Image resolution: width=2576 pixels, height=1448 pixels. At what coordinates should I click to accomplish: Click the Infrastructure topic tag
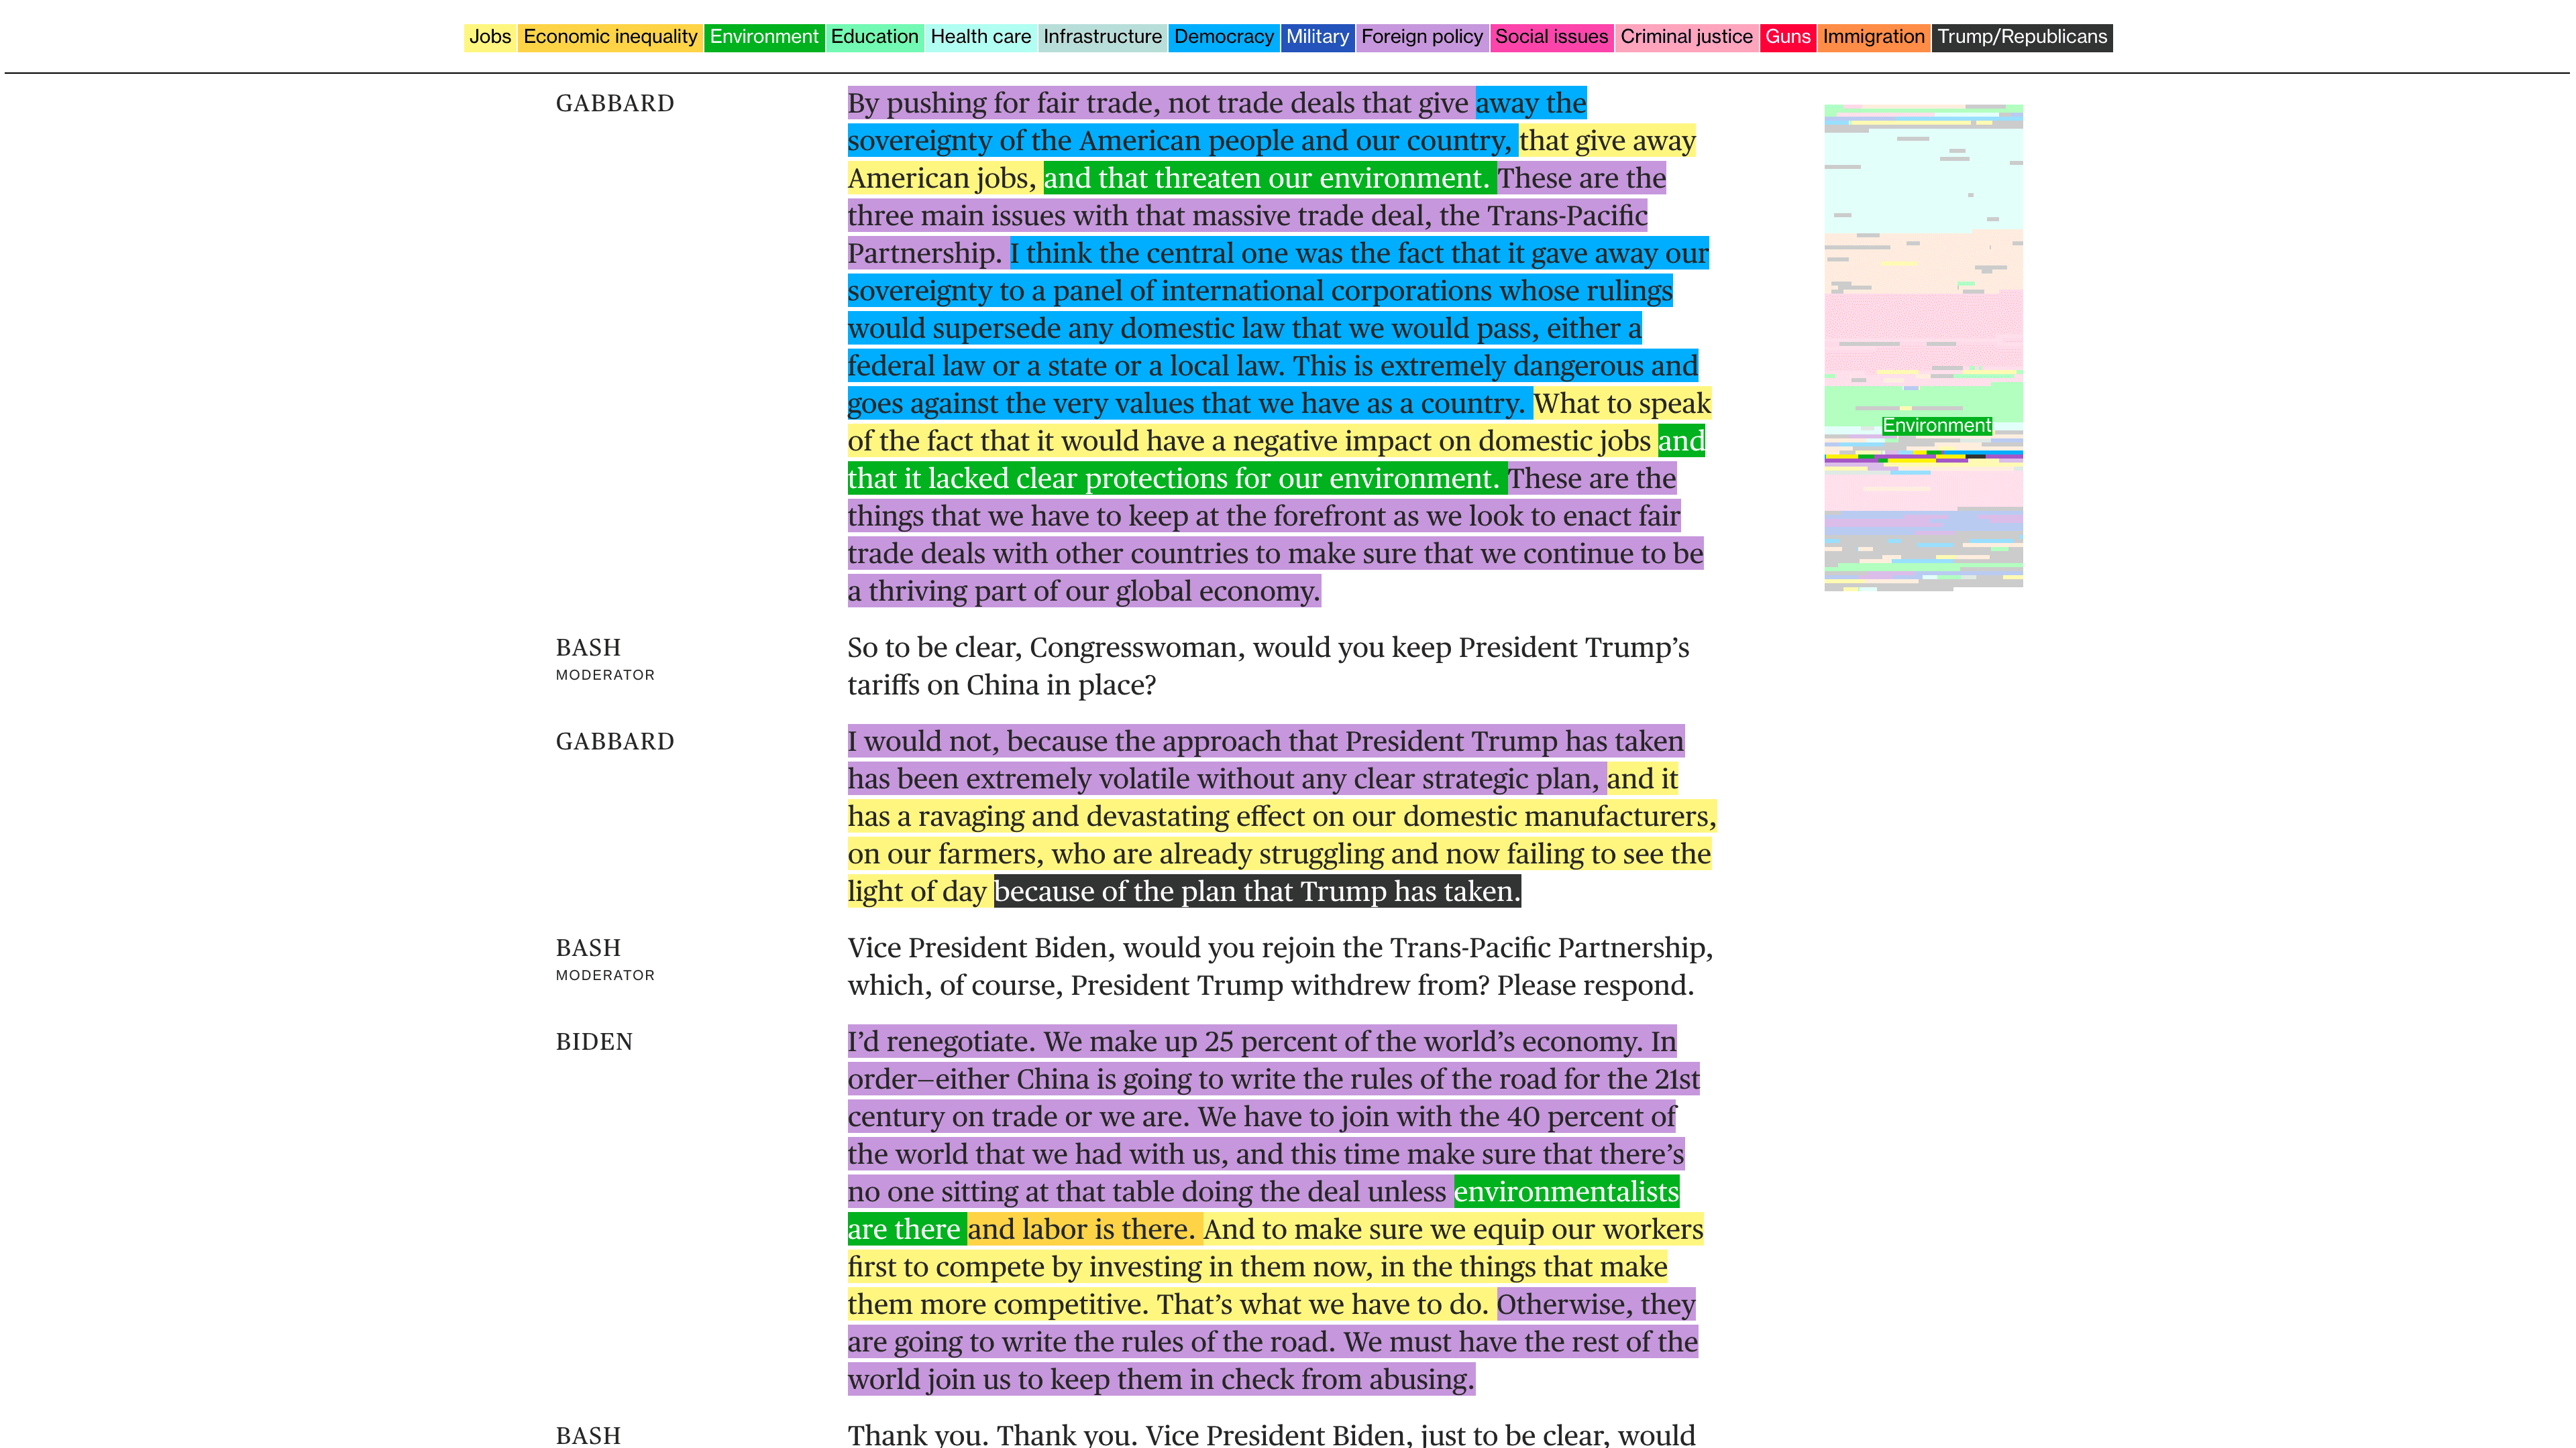pyautogui.click(x=1102, y=37)
